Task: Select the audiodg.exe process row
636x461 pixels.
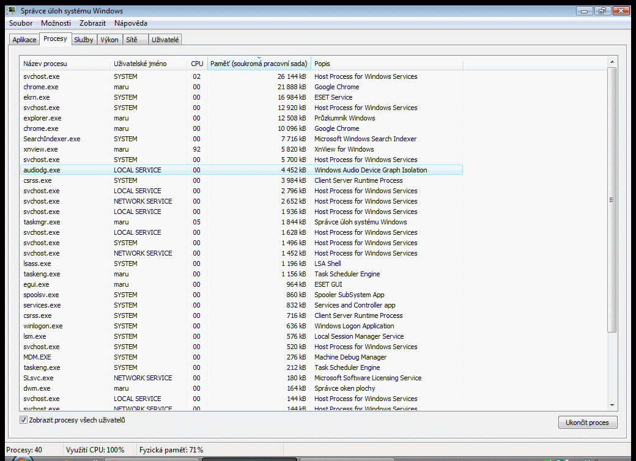Action: coord(42,170)
